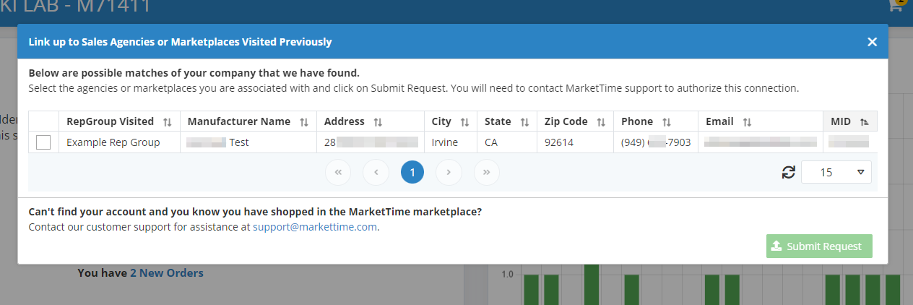The width and height of the screenshot is (913, 305).
Task: Sort by RepGroup Visited column
Action: tap(168, 122)
